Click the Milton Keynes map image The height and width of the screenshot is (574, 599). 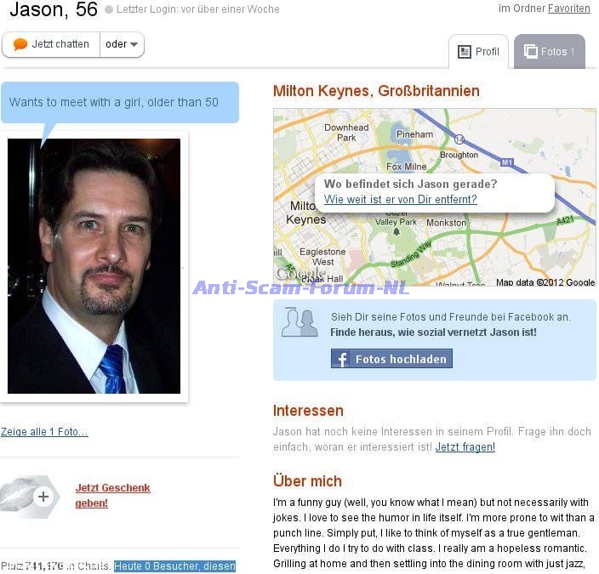pos(434,197)
